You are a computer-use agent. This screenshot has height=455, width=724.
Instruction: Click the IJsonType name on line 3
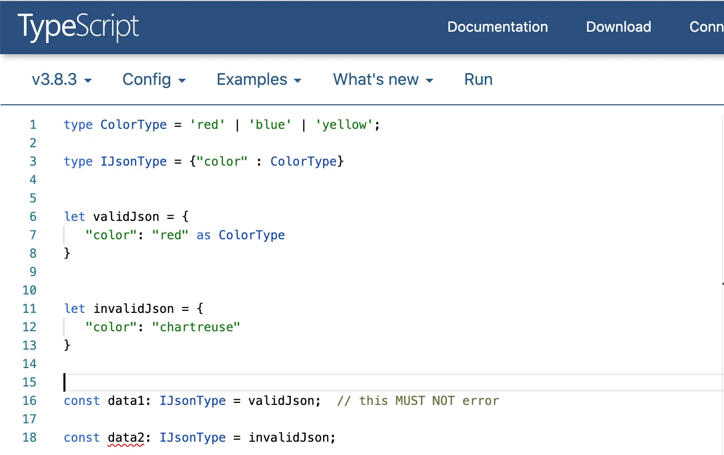point(133,162)
